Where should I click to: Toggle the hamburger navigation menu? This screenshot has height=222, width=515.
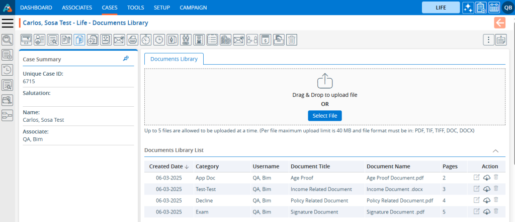click(8, 23)
